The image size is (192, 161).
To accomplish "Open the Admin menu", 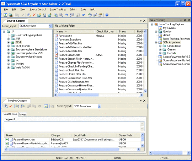I will point(73,10).
